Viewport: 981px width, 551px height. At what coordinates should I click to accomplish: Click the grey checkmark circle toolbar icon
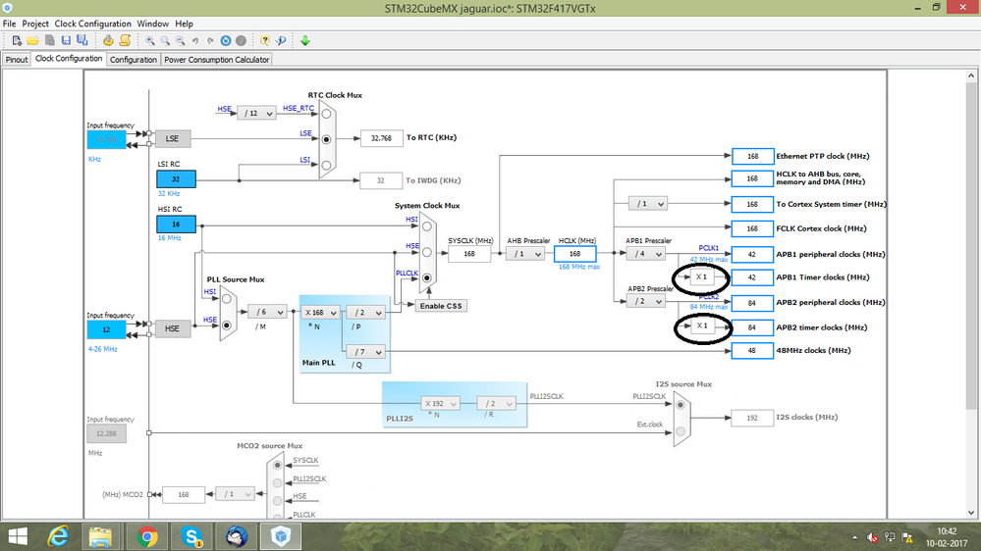(241, 40)
